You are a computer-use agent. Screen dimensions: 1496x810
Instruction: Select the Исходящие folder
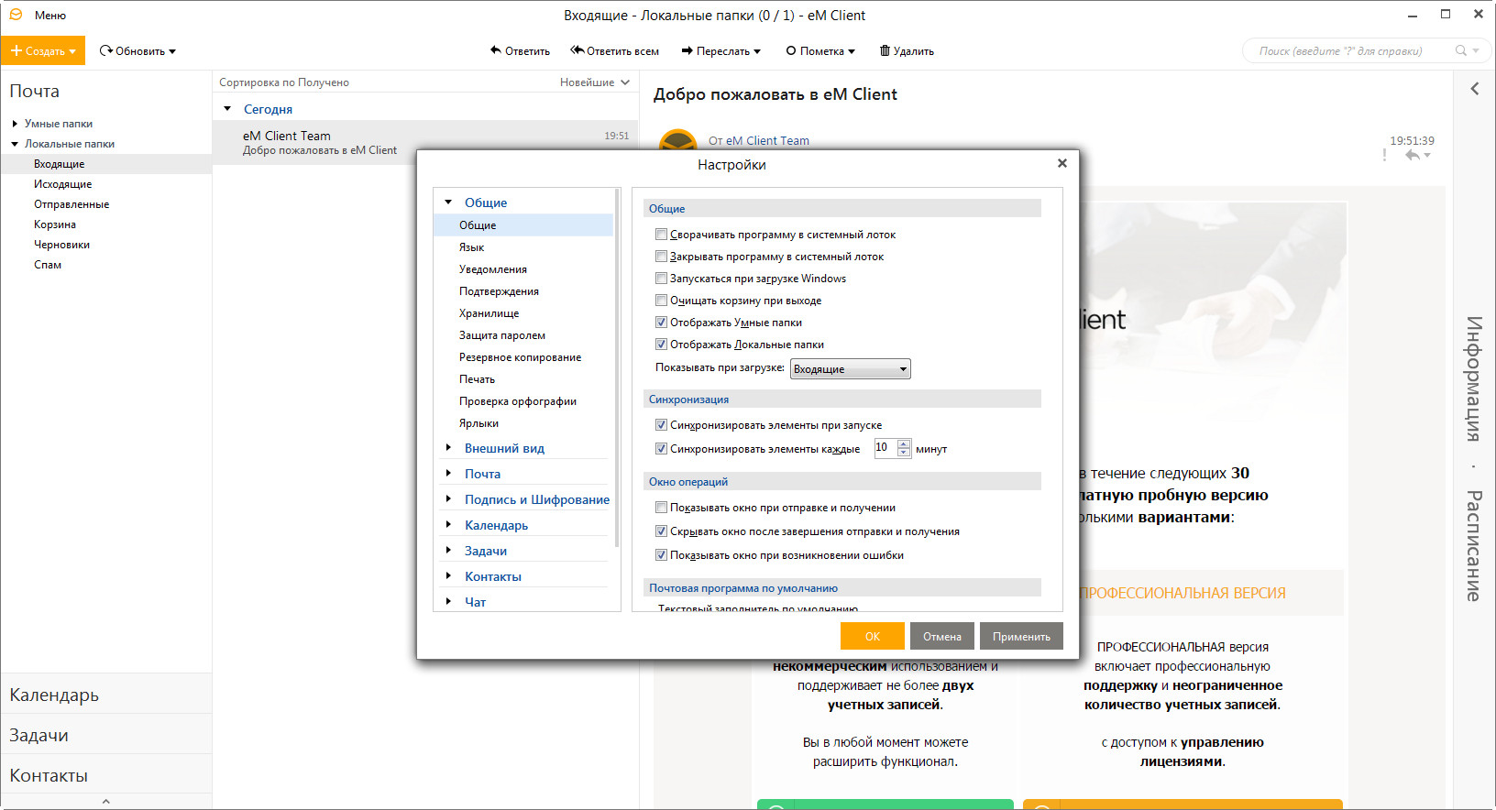coord(62,184)
